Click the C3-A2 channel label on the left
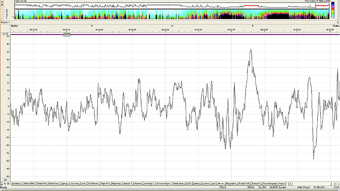 6,34
